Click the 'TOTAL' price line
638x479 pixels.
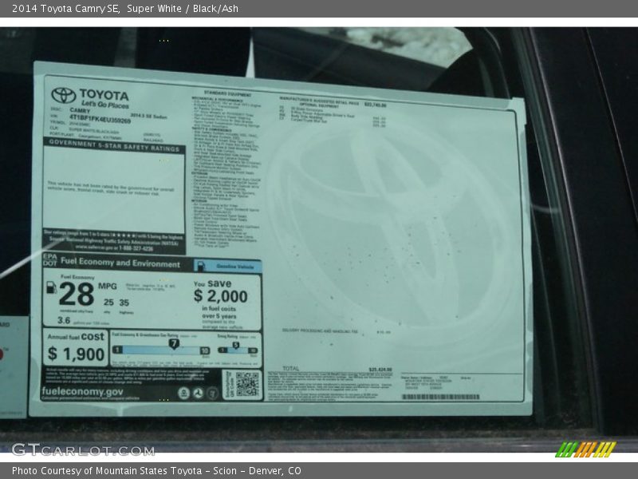(337, 369)
